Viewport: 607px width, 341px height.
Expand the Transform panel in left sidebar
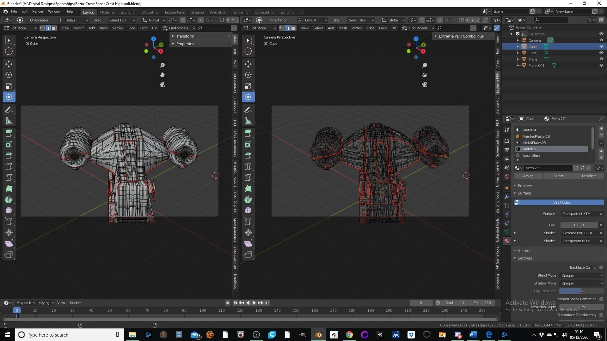click(185, 36)
